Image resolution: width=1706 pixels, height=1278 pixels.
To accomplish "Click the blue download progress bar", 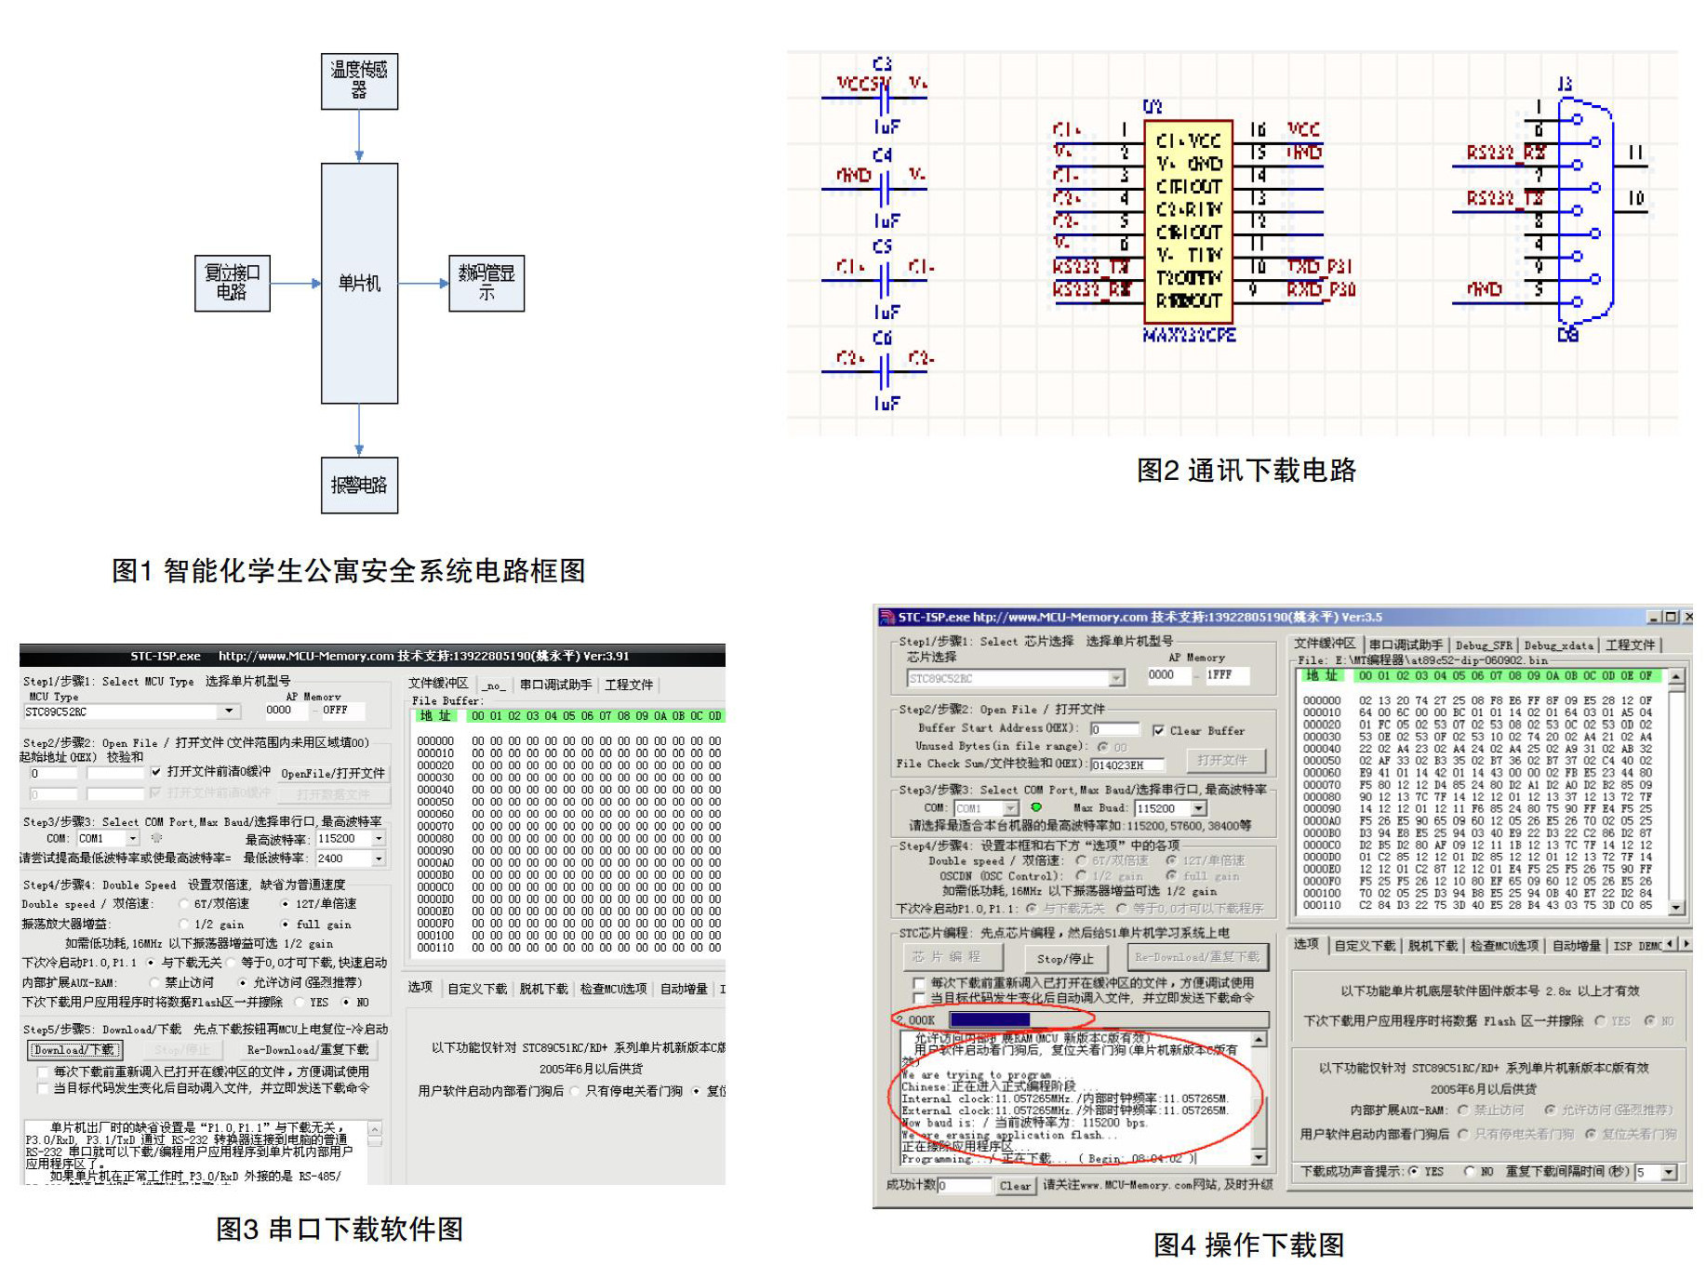I will click(x=989, y=1019).
